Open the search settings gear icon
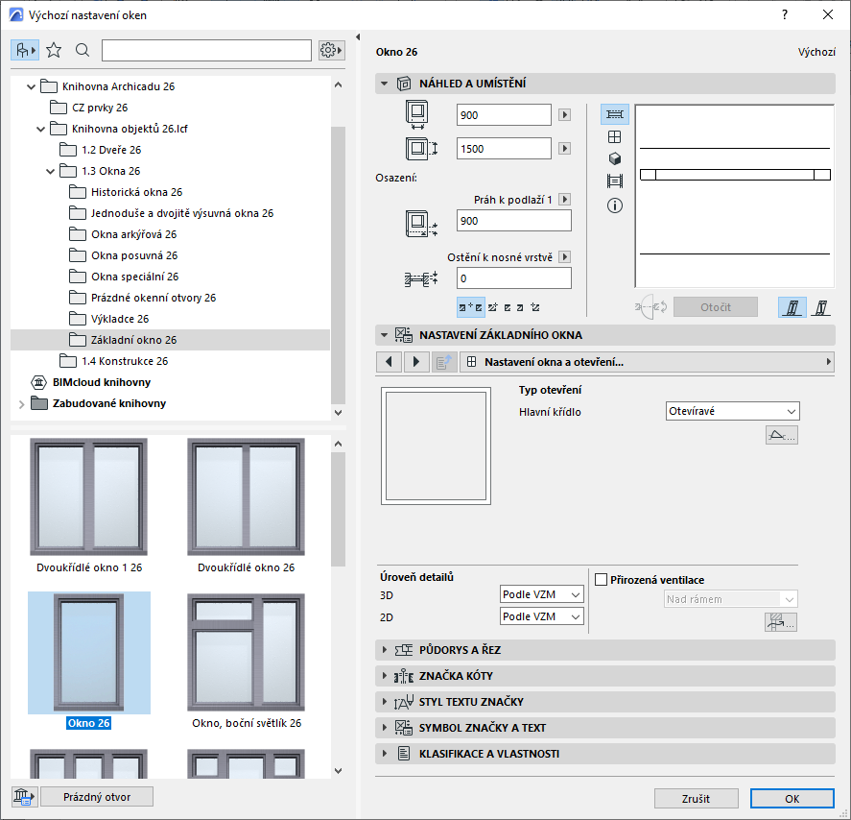Image resolution: width=851 pixels, height=820 pixels. [x=330, y=49]
